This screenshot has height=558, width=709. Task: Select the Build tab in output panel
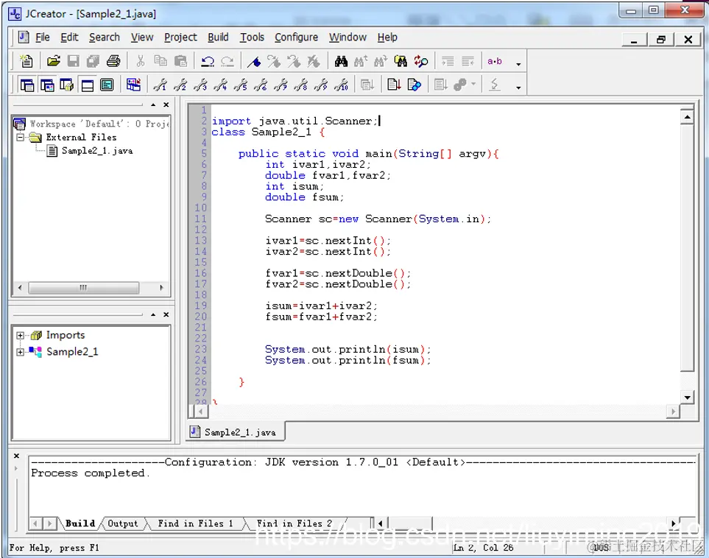tap(80, 523)
